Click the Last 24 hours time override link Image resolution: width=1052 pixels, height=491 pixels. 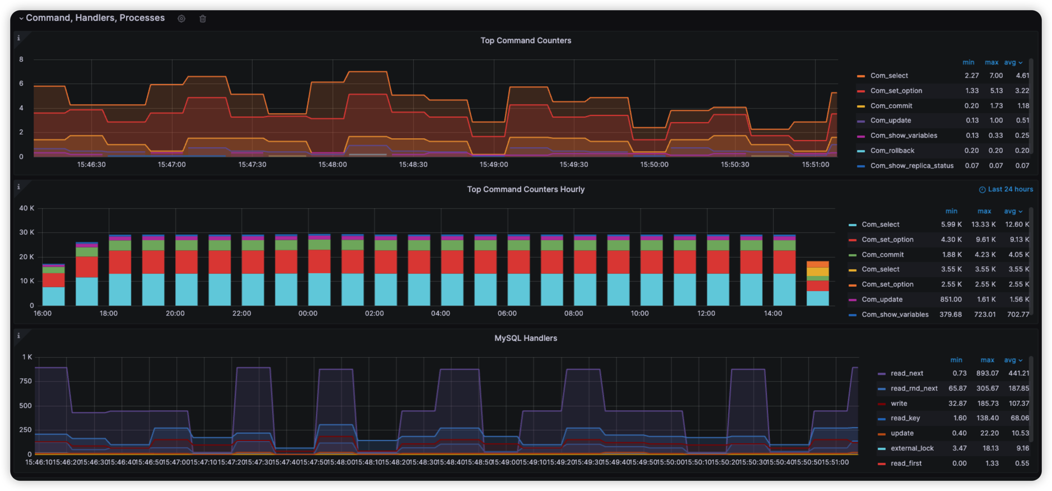click(1006, 189)
